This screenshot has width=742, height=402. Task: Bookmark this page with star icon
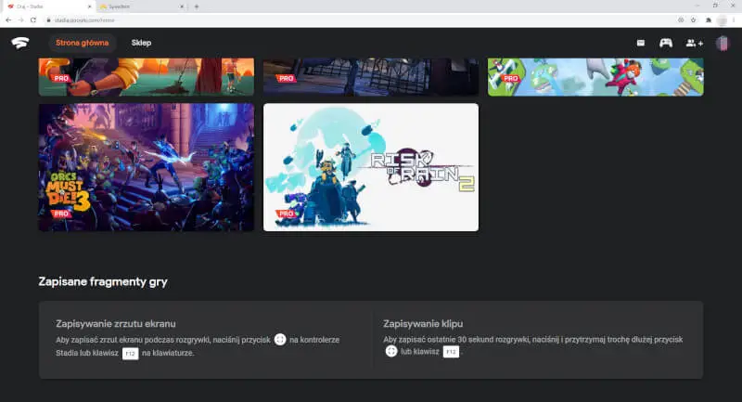coord(693,19)
